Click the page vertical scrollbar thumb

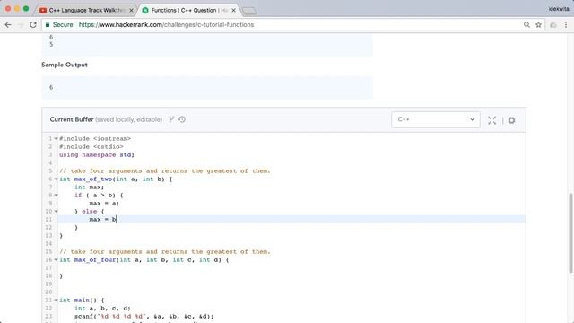point(570,233)
